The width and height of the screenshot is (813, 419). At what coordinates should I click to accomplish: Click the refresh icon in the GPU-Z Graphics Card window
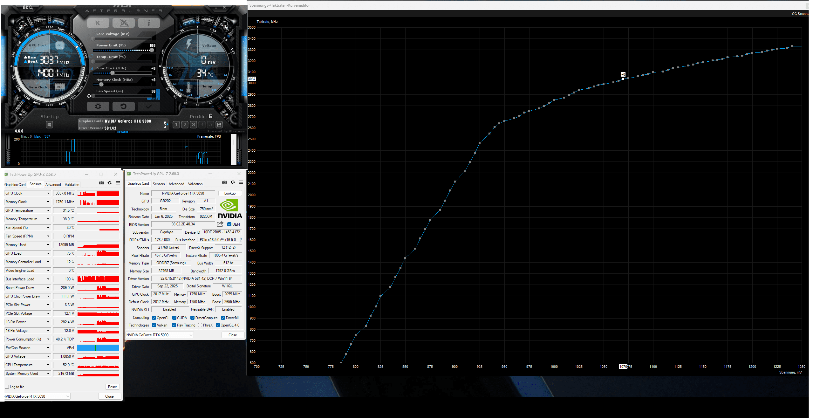tap(233, 182)
